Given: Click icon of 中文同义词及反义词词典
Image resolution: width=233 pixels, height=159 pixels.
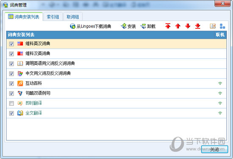Looking at the screenshot, I should (x=20, y=74).
